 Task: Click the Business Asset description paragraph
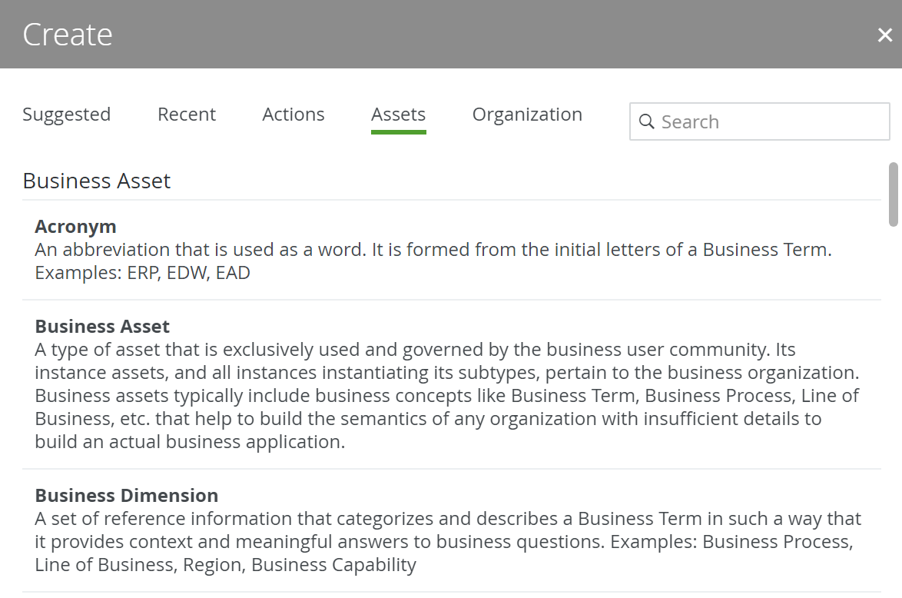[446, 396]
